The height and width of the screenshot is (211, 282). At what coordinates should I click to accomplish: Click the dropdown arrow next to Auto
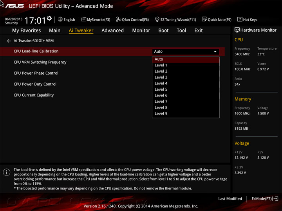215,52
